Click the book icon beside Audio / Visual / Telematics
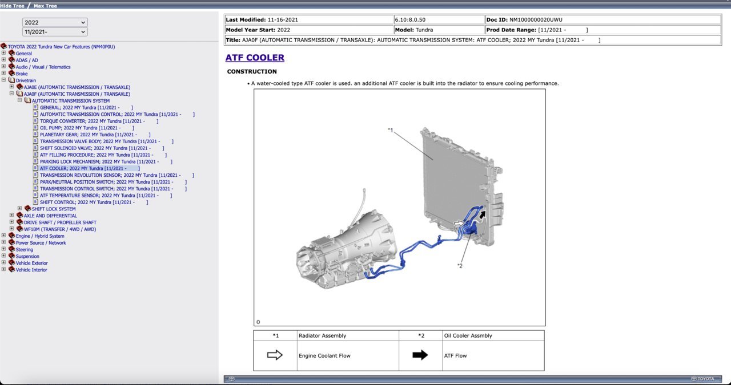Viewport: 731px width, 385px height. coord(11,67)
